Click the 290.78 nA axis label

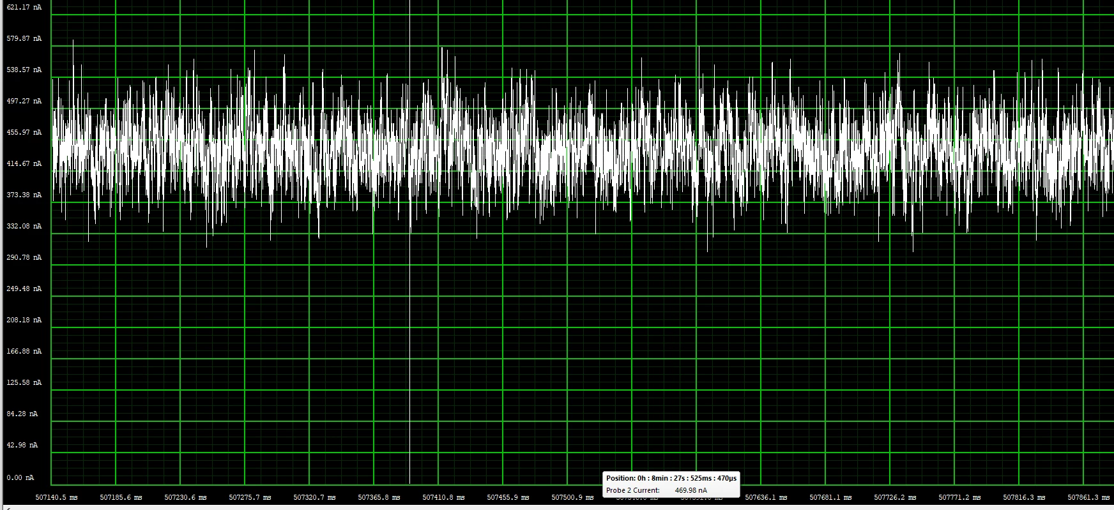[x=24, y=257]
